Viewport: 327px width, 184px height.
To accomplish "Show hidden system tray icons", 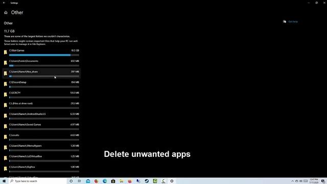I will [x=292, y=181].
